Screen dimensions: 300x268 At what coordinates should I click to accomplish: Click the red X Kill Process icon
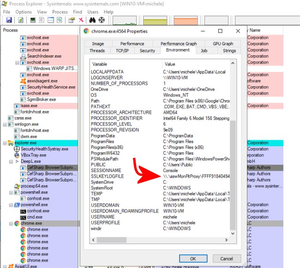(81, 20)
